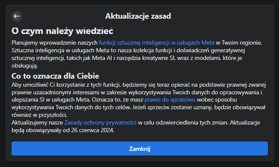This screenshot has width=279, height=167.
Task: Click the 'Aktualizacje zasad' dialog title
Action: coord(138,16)
